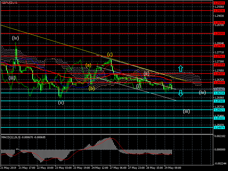Click the 27 May 06:00 time axis label
The image size is (228, 171).
pyautogui.click(x=118, y=168)
